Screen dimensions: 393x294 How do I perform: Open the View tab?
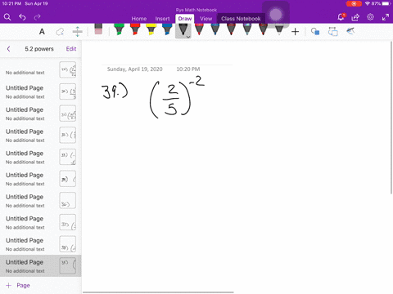[x=206, y=19]
